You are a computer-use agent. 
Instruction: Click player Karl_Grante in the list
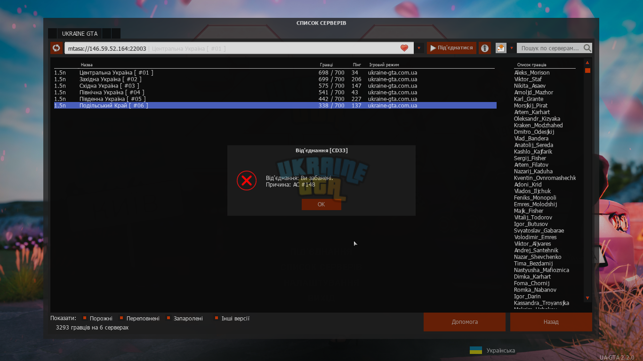click(529, 99)
